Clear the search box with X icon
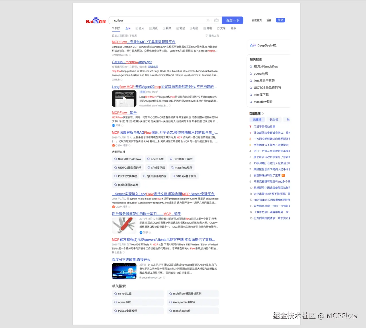 (208, 20)
